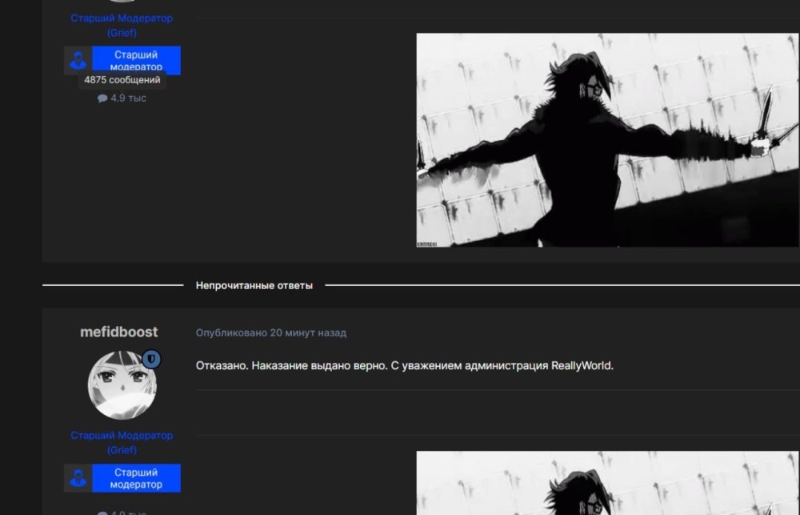This screenshot has width=800, height=515.
Task: Click moderator shield badge on mefidboost avatar
Action: click(x=151, y=359)
